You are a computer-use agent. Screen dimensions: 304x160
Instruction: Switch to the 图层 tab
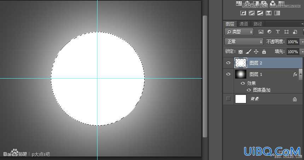[230, 24]
